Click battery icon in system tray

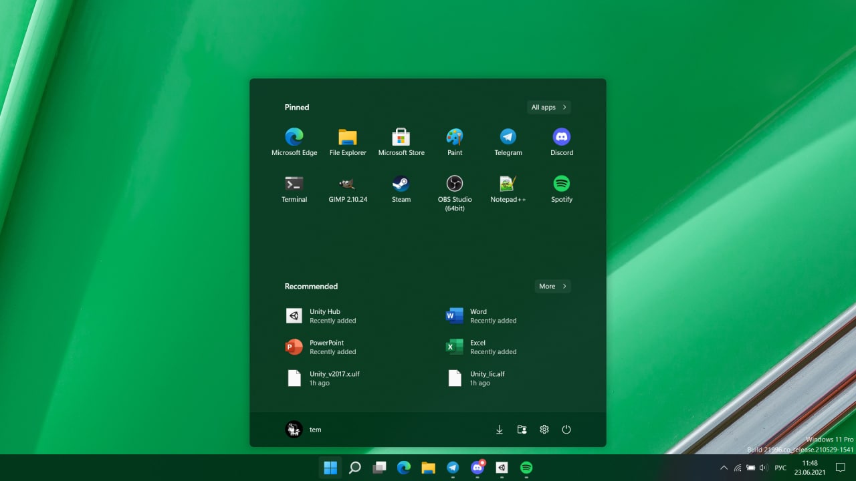click(751, 468)
